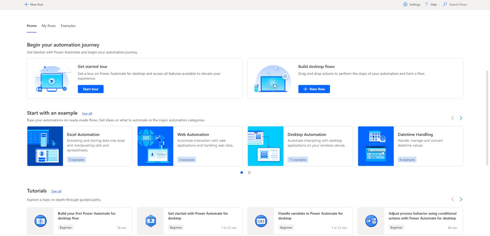Screen dimensions: 490x236
Task: Click the 14 min duration label
Action: coord(122,228)
